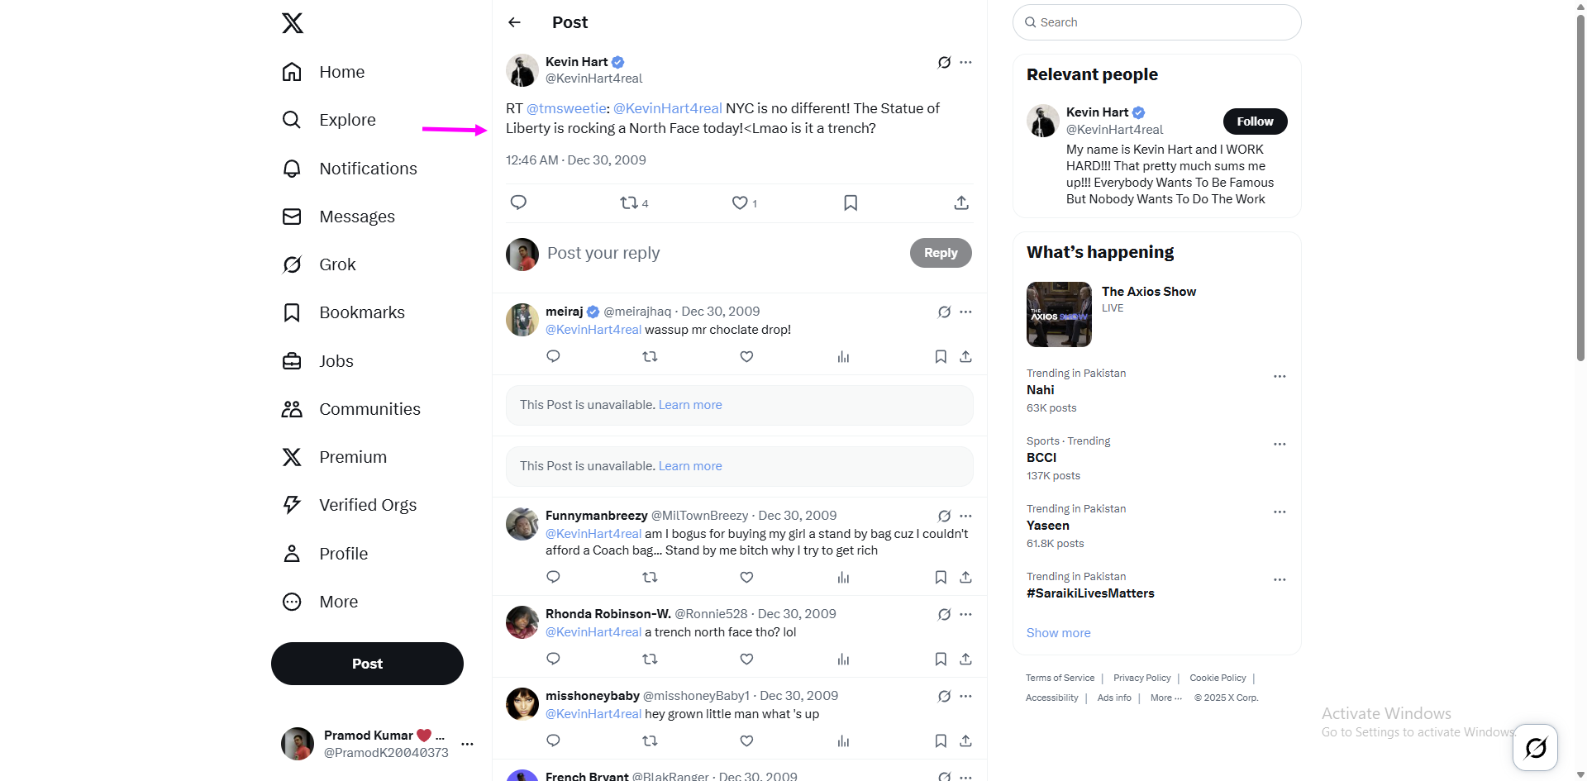
Task: View analytics icon on meiraj's reply
Action: (x=843, y=357)
